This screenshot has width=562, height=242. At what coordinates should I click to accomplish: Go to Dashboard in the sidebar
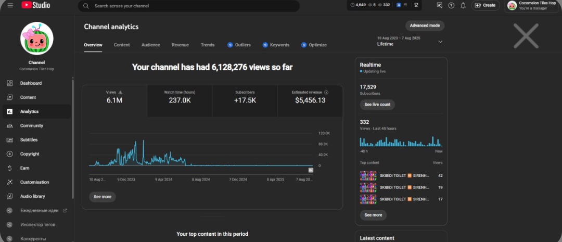click(37, 83)
